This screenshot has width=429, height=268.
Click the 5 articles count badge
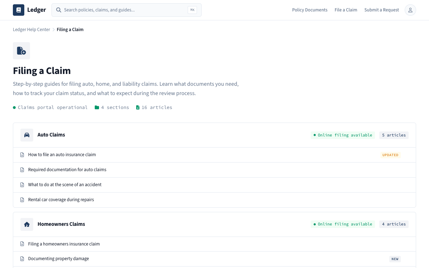point(394,135)
